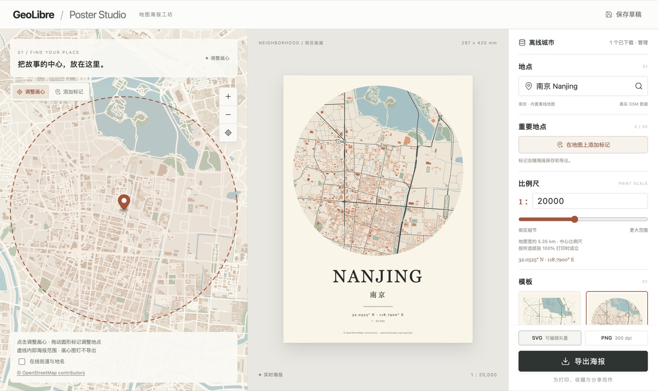
Task: Click the search magnifier in location field
Action: pyautogui.click(x=639, y=86)
